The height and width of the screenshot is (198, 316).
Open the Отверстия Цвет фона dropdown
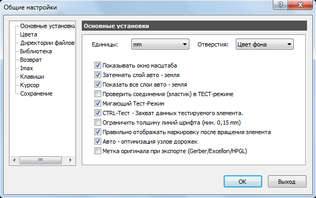pos(265,44)
